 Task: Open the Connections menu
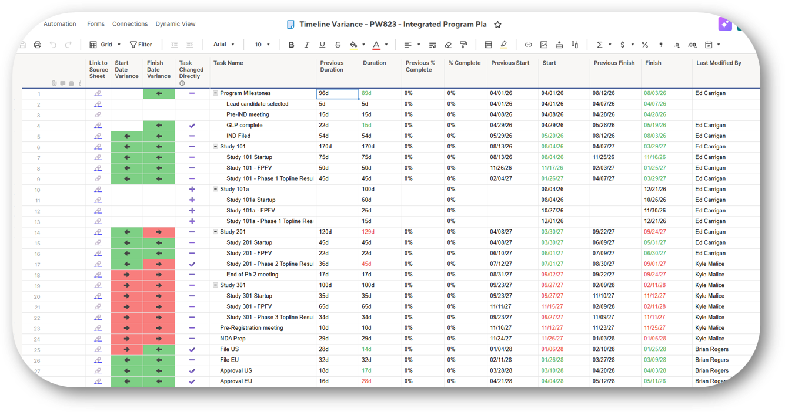130,24
